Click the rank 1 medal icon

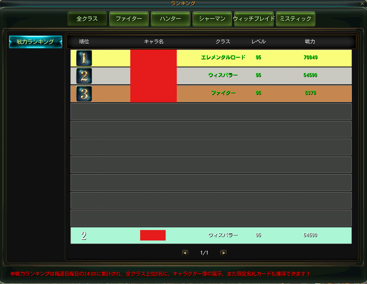tap(84, 58)
